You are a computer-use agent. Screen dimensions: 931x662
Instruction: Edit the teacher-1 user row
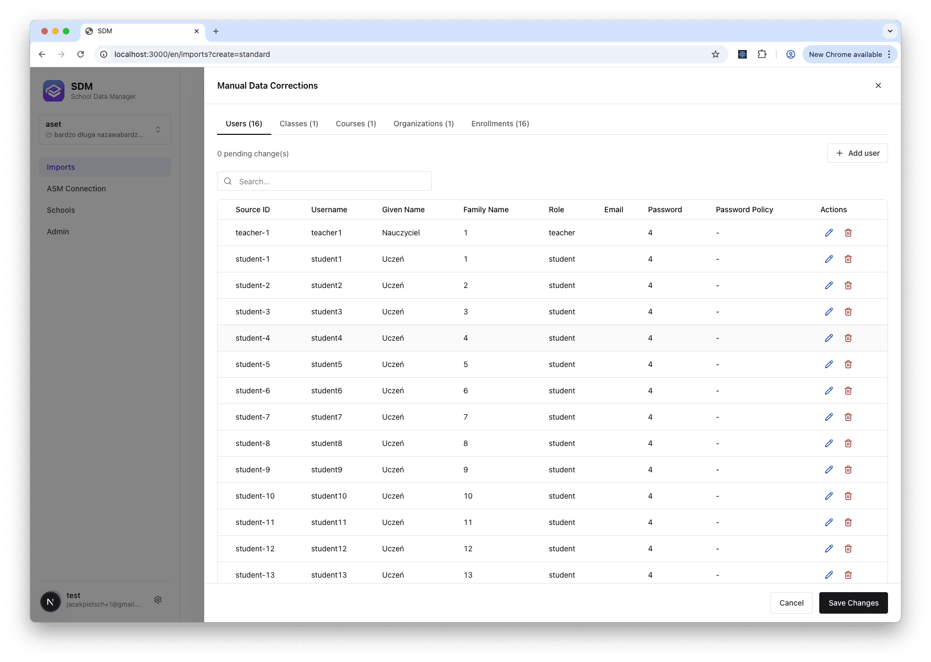829,233
